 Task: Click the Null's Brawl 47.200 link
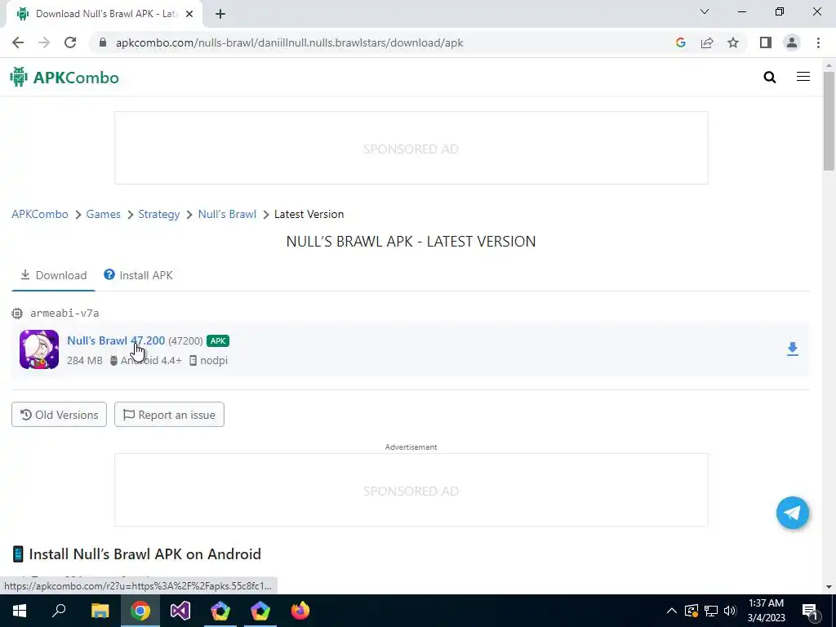pos(116,340)
